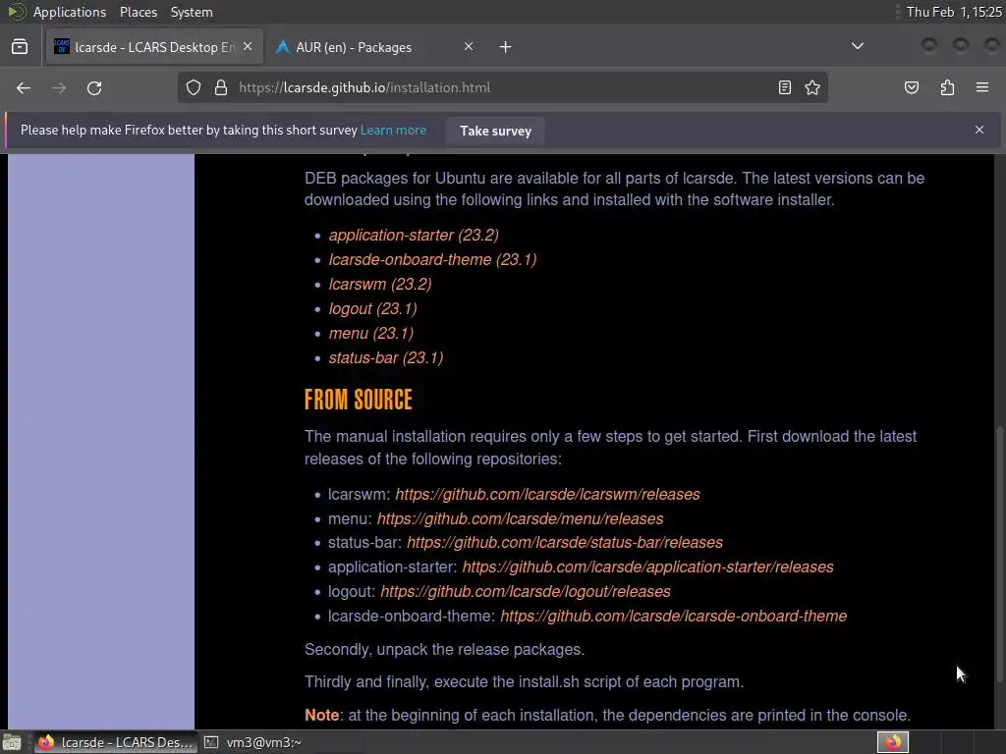The width and height of the screenshot is (1006, 754).
Task: Open logout GitHub releases link
Action: point(526,591)
